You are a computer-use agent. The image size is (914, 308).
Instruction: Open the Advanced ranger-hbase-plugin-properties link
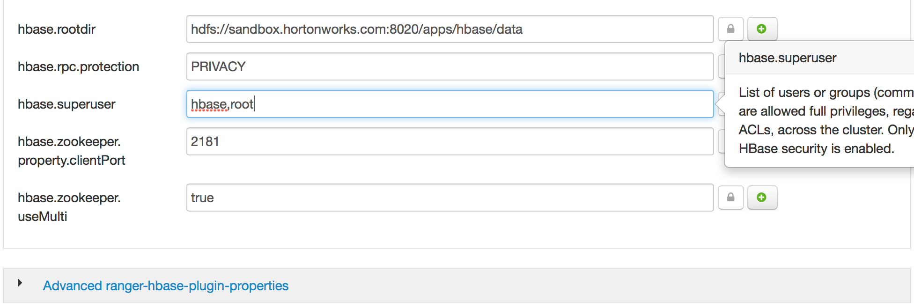(166, 286)
